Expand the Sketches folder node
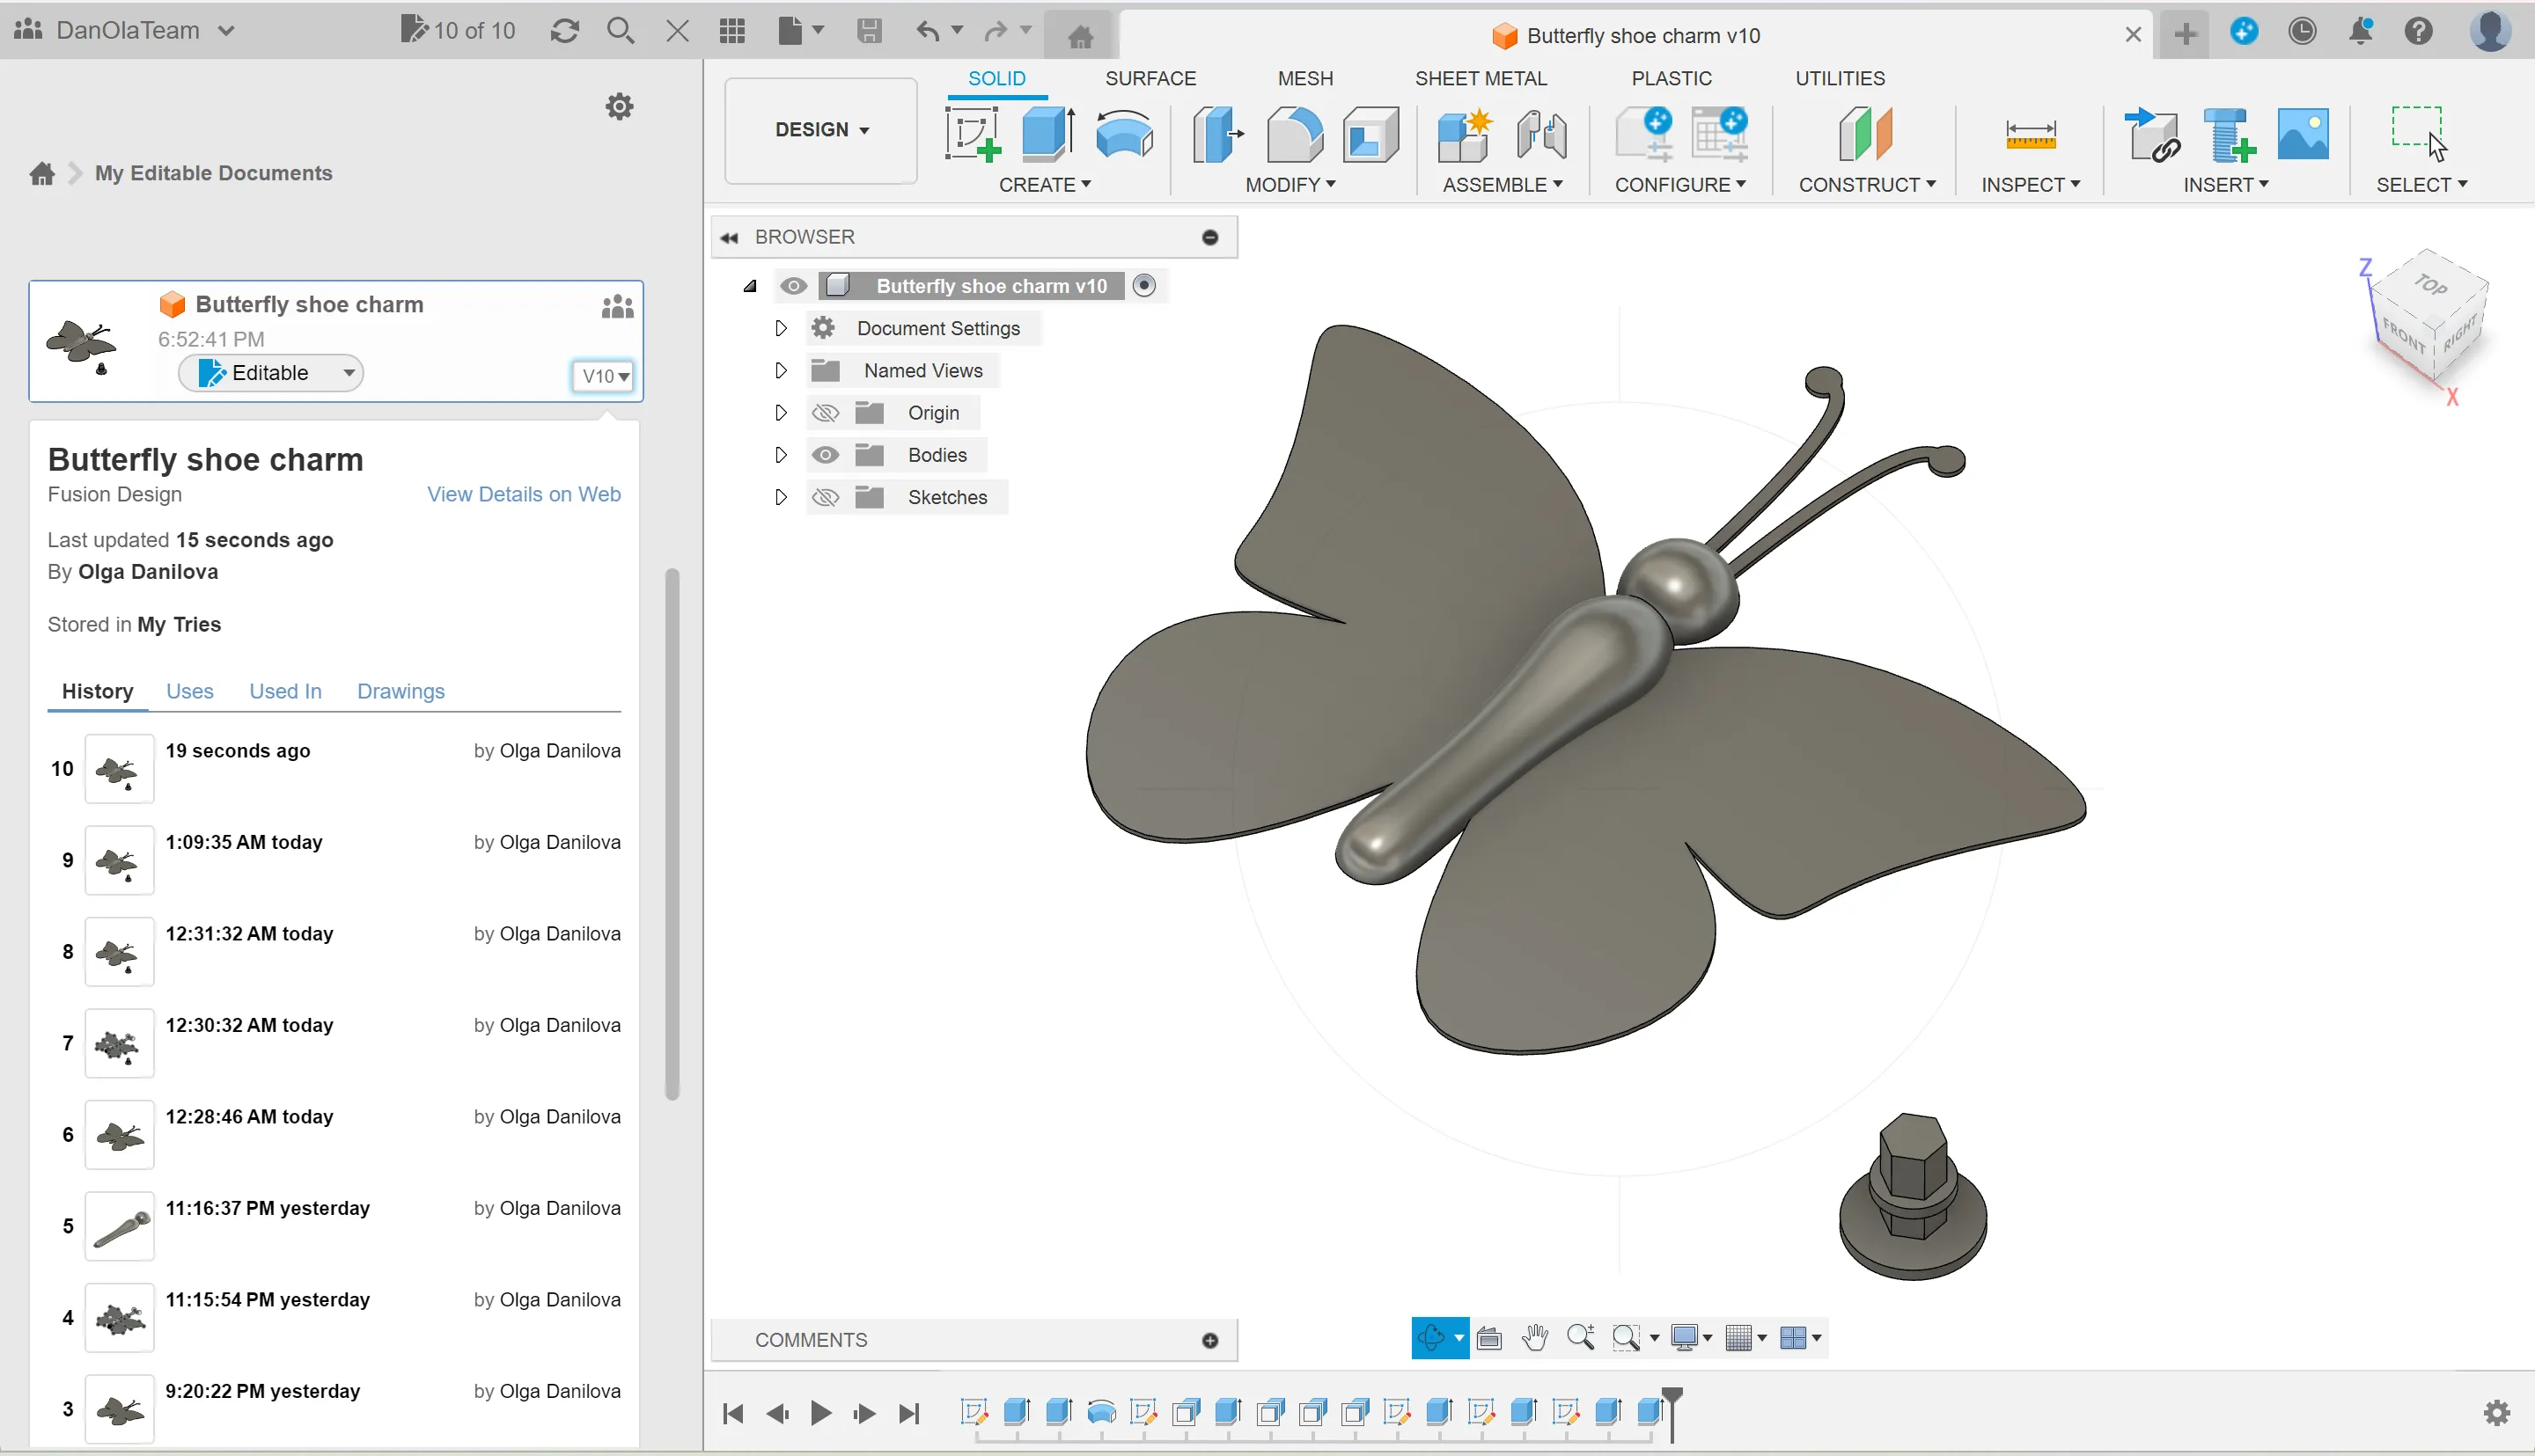 (781, 497)
